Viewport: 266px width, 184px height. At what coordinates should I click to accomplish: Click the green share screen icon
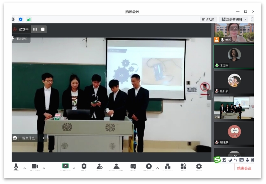65,166
